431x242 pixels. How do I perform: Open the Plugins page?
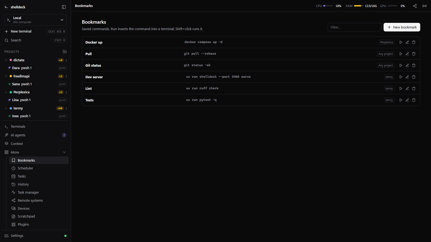pos(39,224)
